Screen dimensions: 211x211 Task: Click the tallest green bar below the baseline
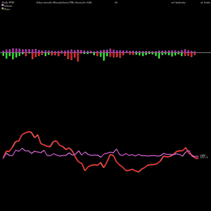point(104,57)
